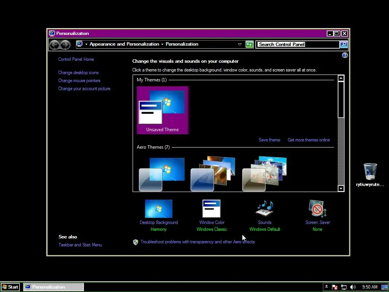389x292 pixels.
Task: Open Change desktop icons link
Action: [78, 73]
